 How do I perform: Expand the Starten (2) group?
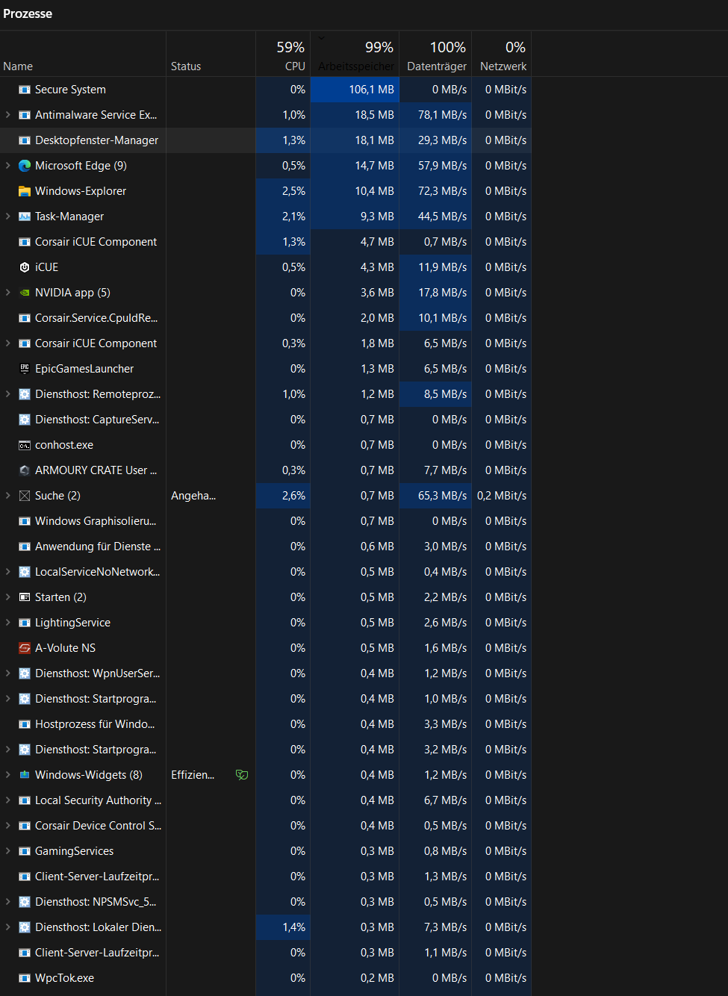pyautogui.click(x=8, y=597)
